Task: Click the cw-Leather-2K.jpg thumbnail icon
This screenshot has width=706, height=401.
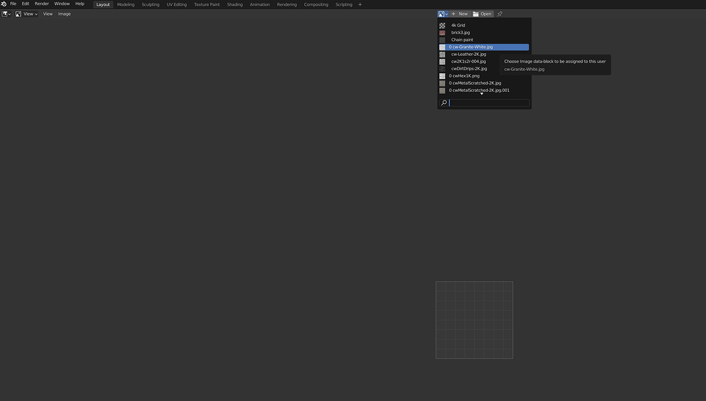Action: [x=442, y=55]
